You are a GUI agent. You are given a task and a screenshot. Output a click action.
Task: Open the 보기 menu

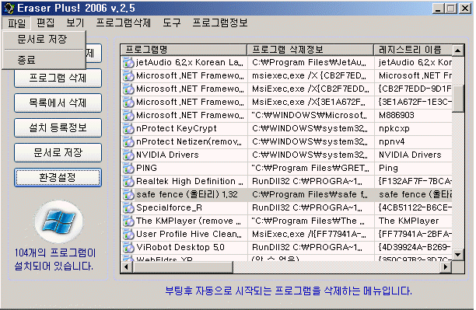point(75,23)
